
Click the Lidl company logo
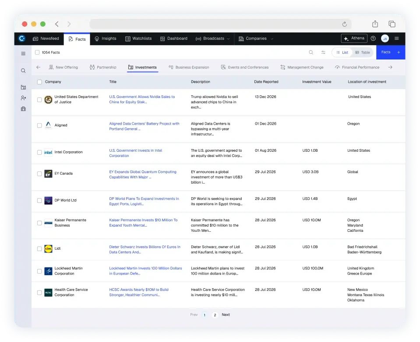48,249
